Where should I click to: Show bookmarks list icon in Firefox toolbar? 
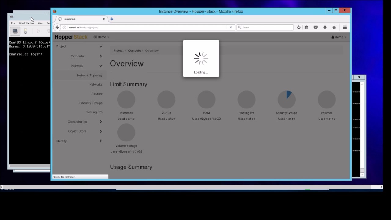pyautogui.click(x=306, y=27)
